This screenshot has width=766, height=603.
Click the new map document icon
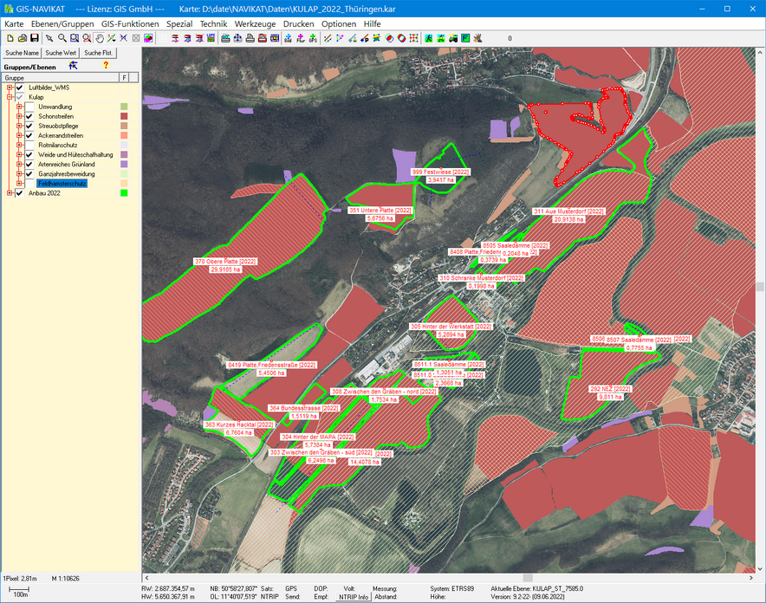10,39
